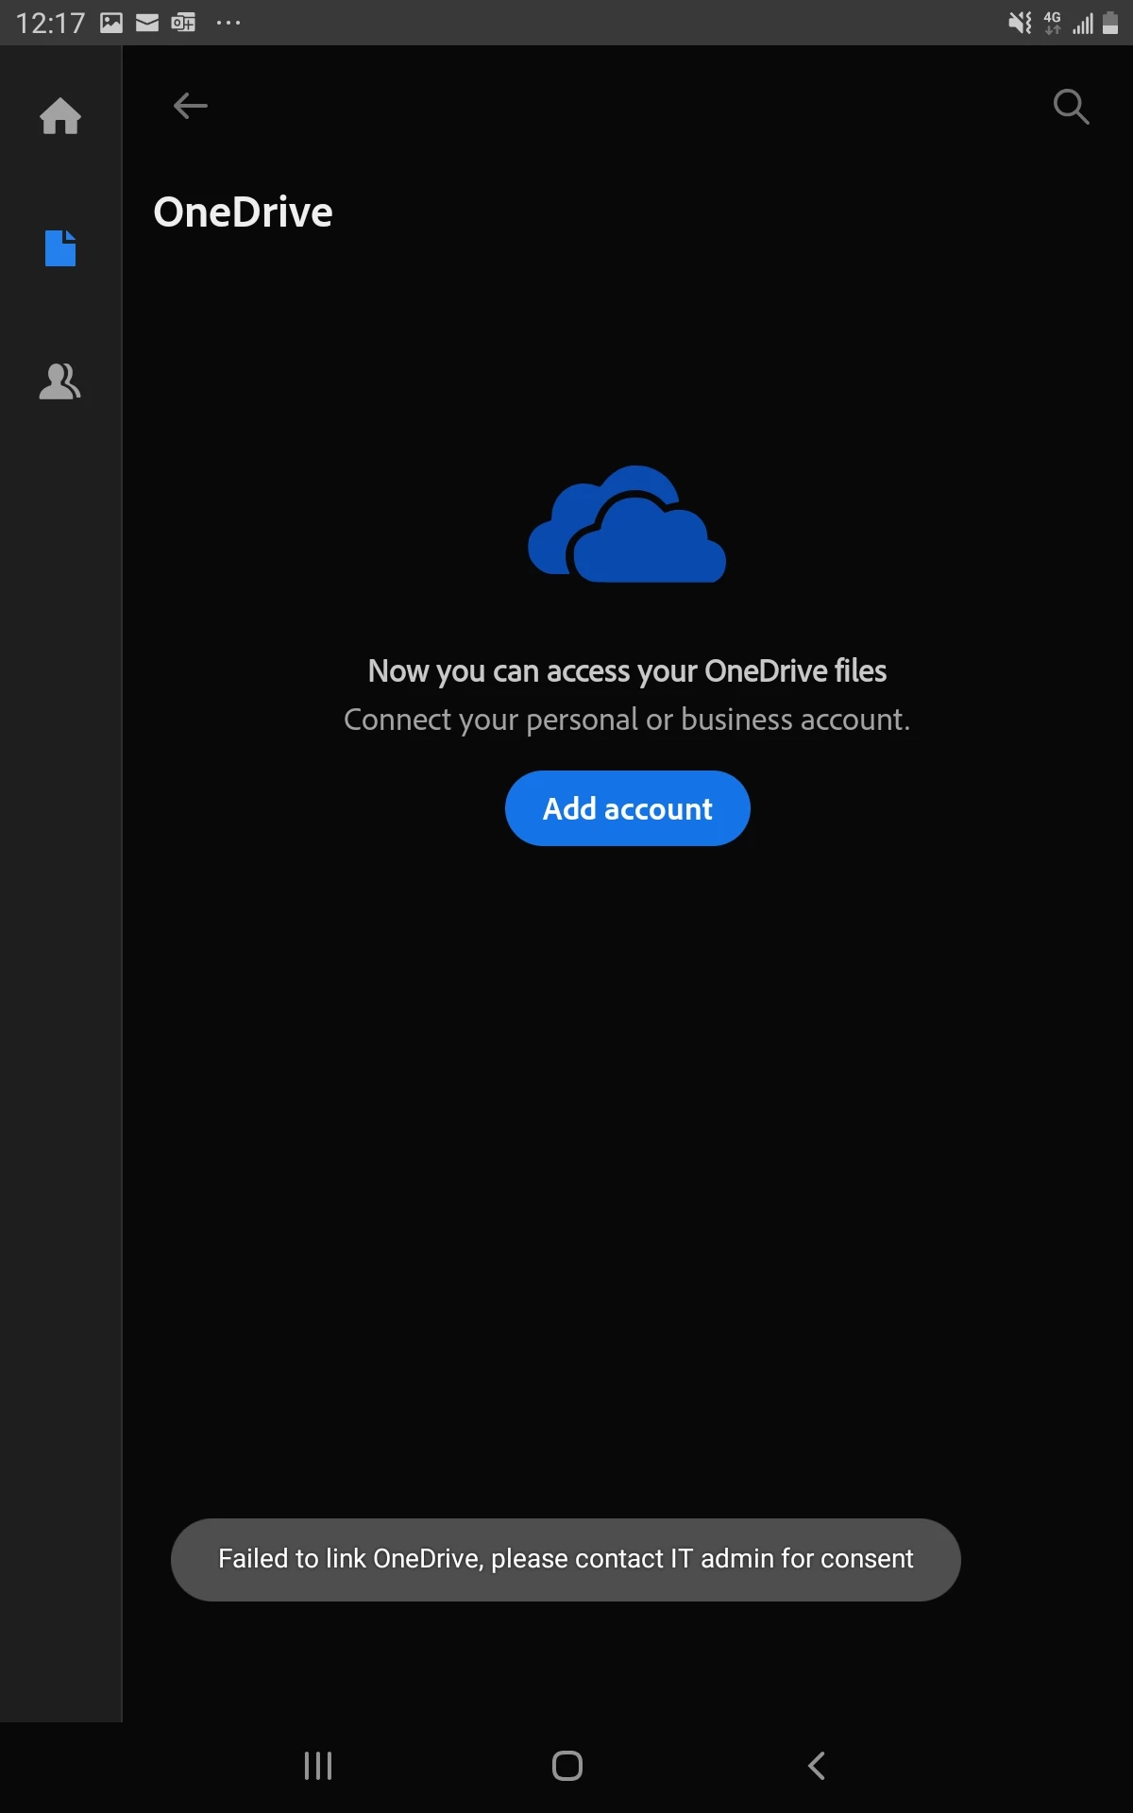
Task: Tap the Outlook notification icon in status bar
Action: 183,23
